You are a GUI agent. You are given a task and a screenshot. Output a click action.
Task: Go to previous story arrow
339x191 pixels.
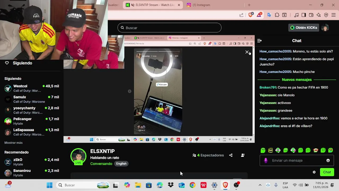(x=130, y=91)
